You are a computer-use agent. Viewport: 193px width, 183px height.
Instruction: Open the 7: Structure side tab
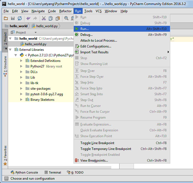pos(5,66)
